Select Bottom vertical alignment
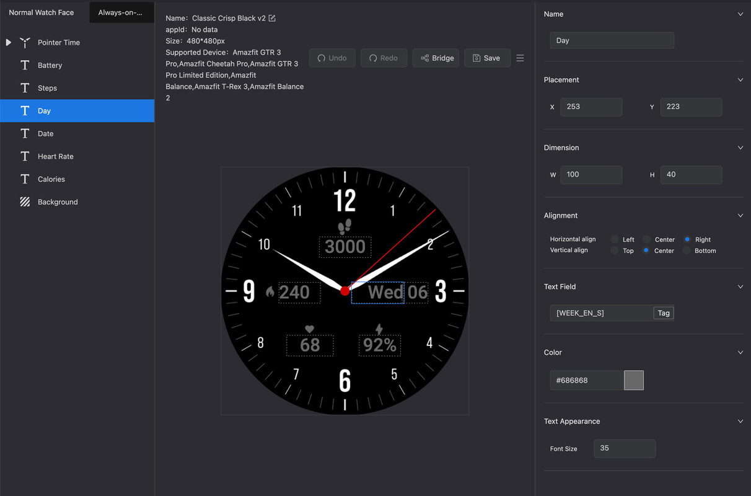751x496 pixels. click(687, 250)
